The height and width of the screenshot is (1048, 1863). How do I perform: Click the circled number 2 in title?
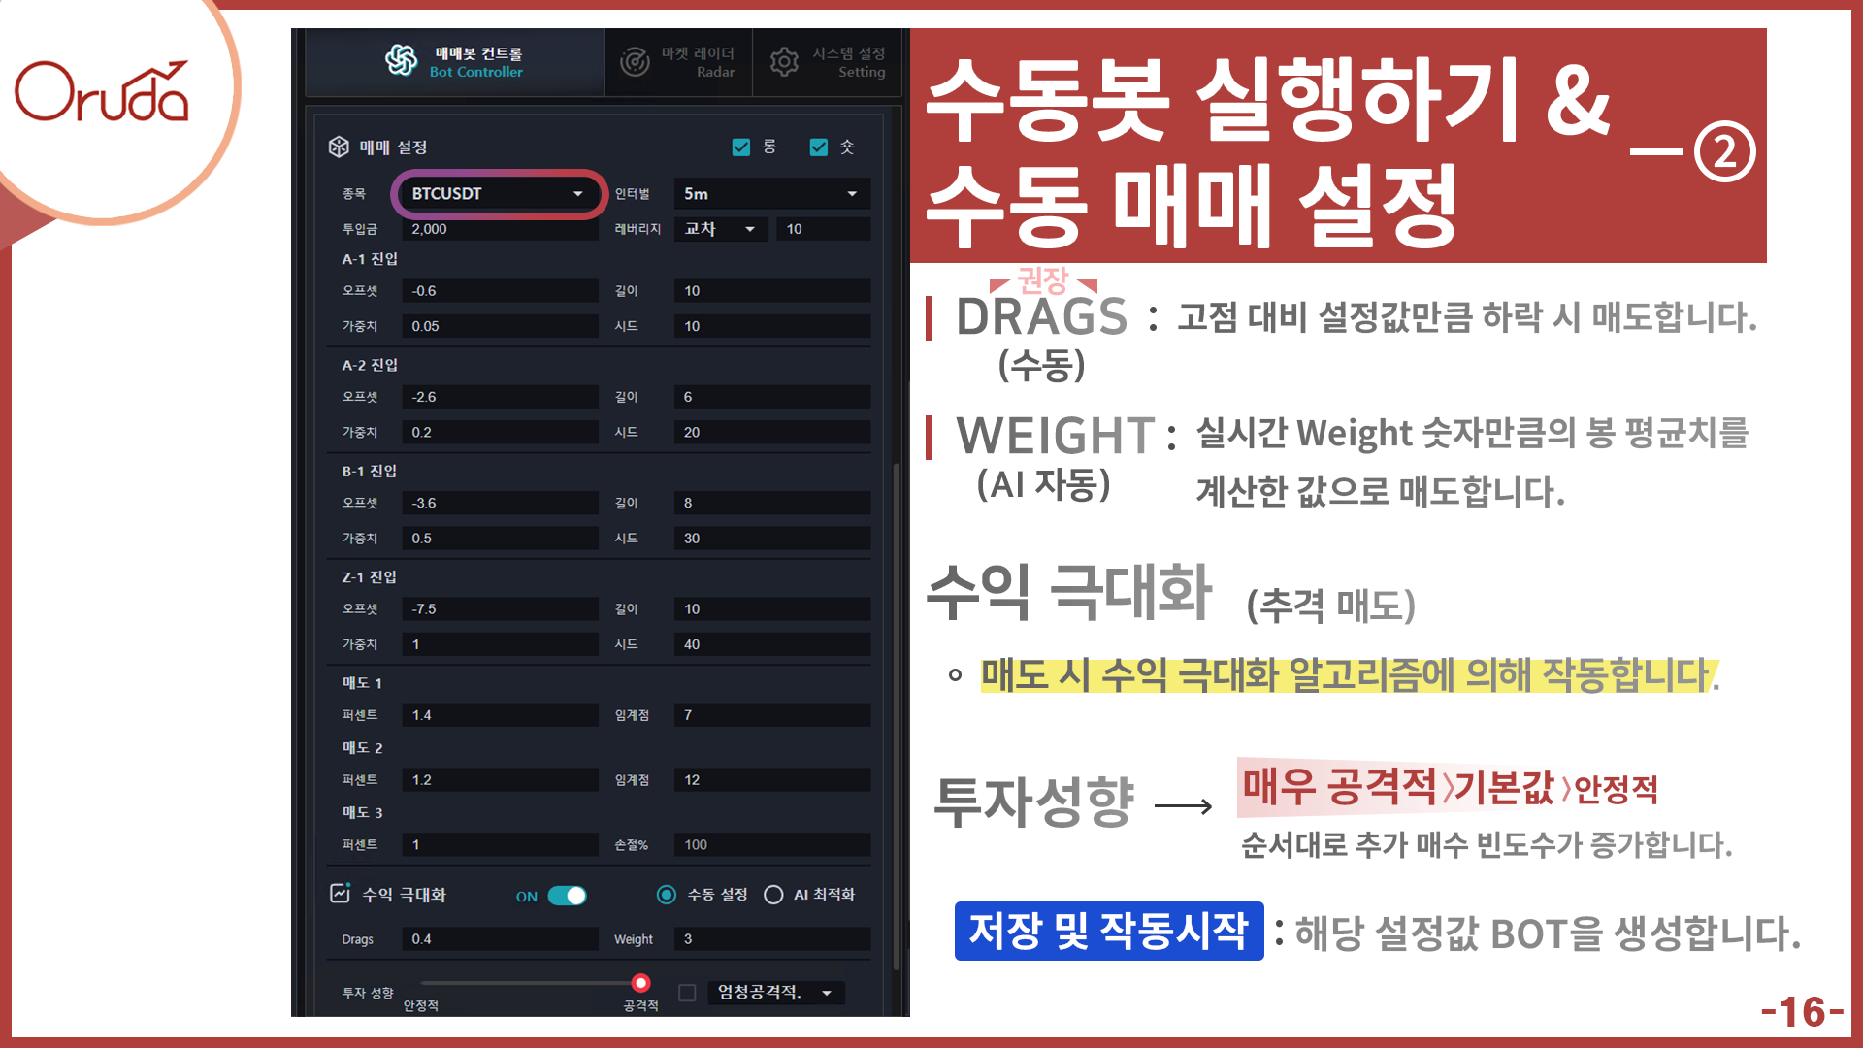coord(1724,152)
